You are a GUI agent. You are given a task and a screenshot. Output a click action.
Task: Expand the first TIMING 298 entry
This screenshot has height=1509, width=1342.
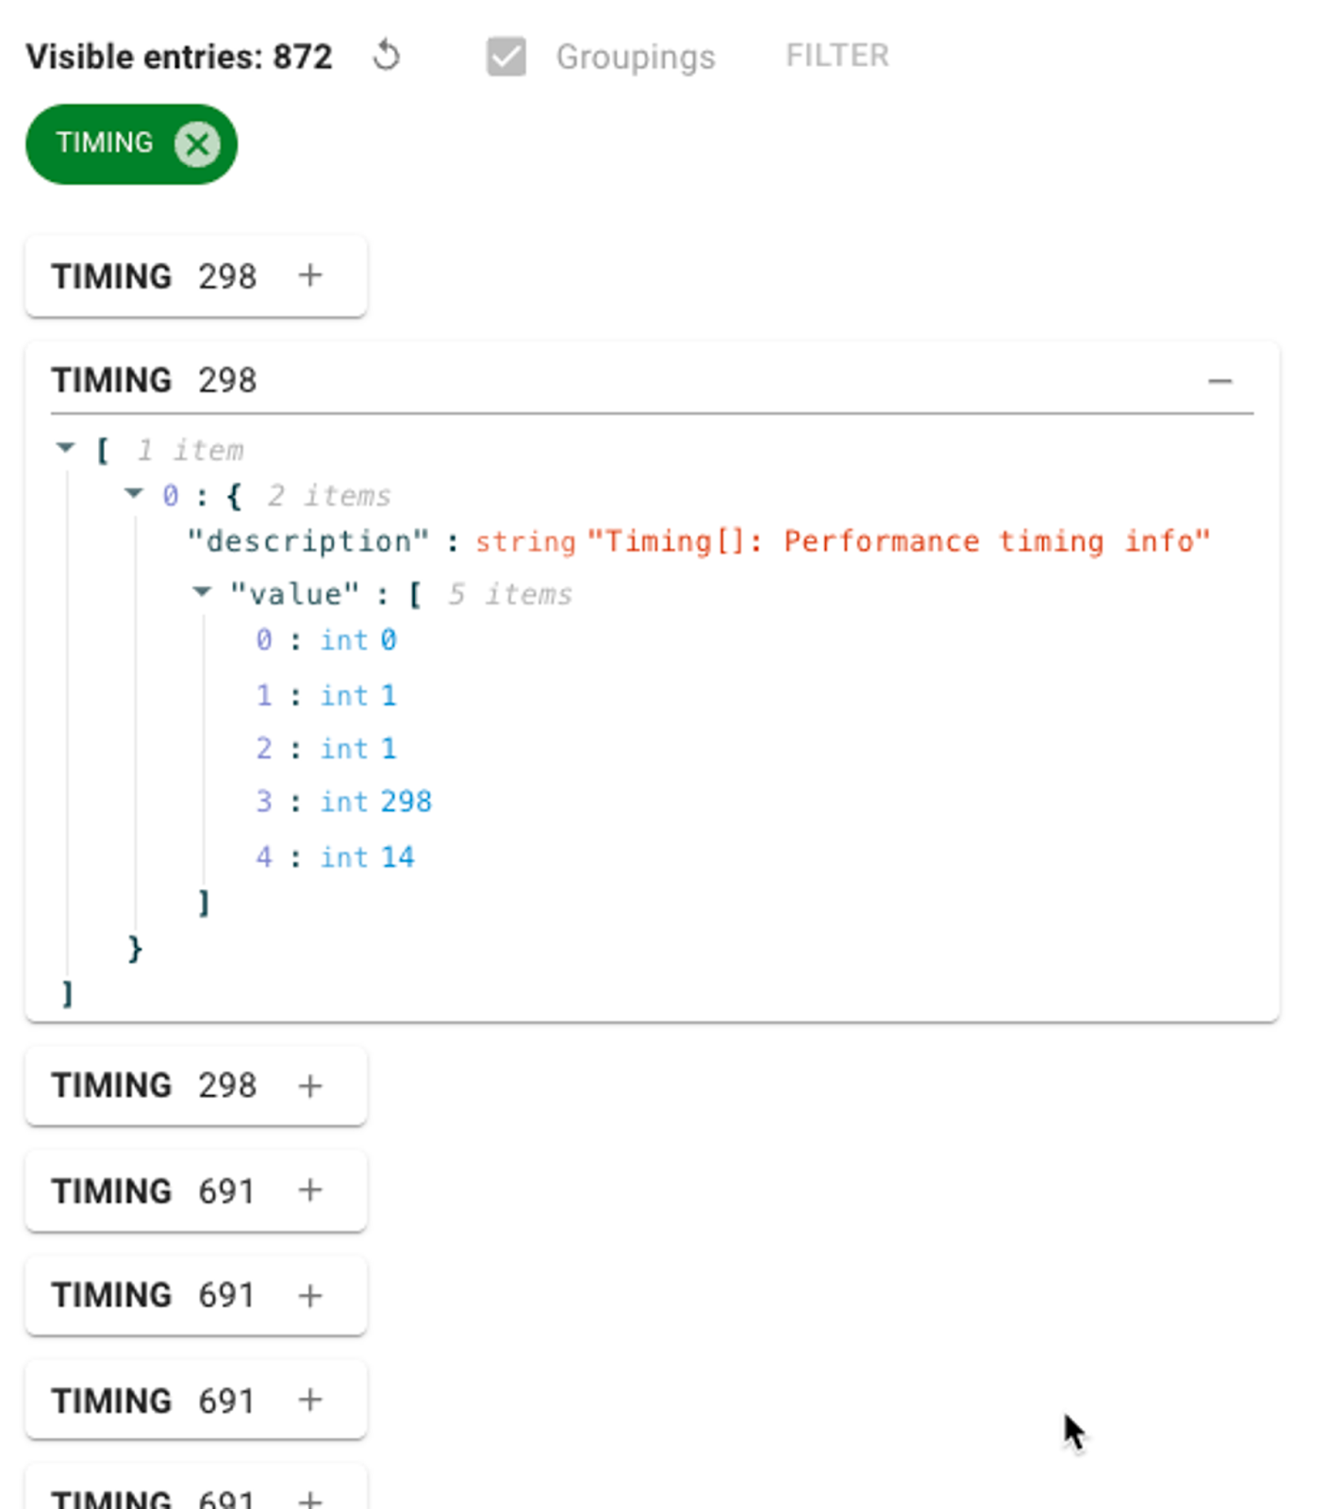pyautogui.click(x=310, y=275)
